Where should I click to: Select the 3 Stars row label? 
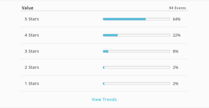pyautogui.click(x=32, y=51)
